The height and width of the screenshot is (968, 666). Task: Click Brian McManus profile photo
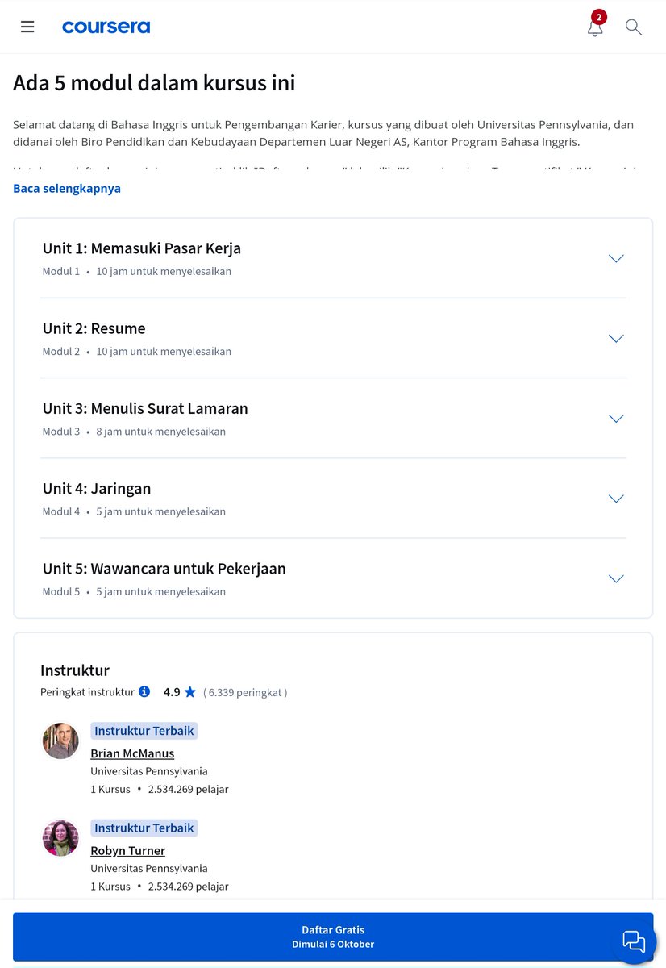[60, 741]
